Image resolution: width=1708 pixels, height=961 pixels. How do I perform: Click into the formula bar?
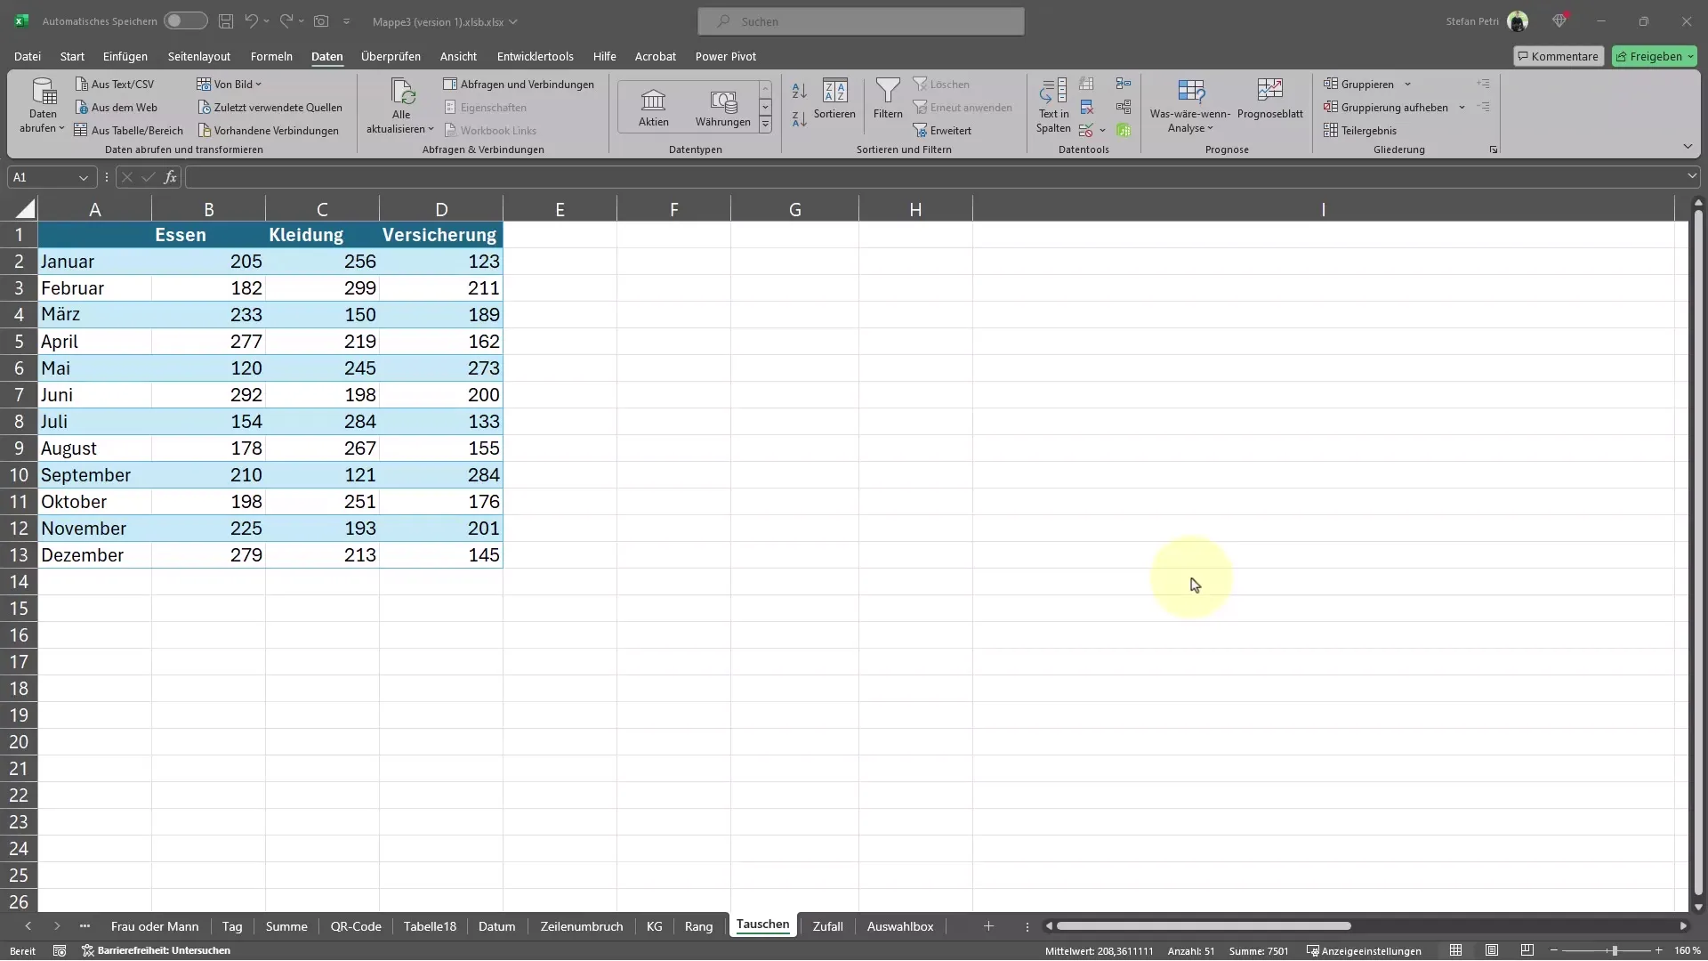tap(934, 177)
